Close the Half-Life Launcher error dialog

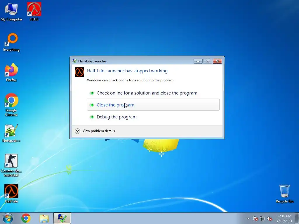[x=217, y=61]
